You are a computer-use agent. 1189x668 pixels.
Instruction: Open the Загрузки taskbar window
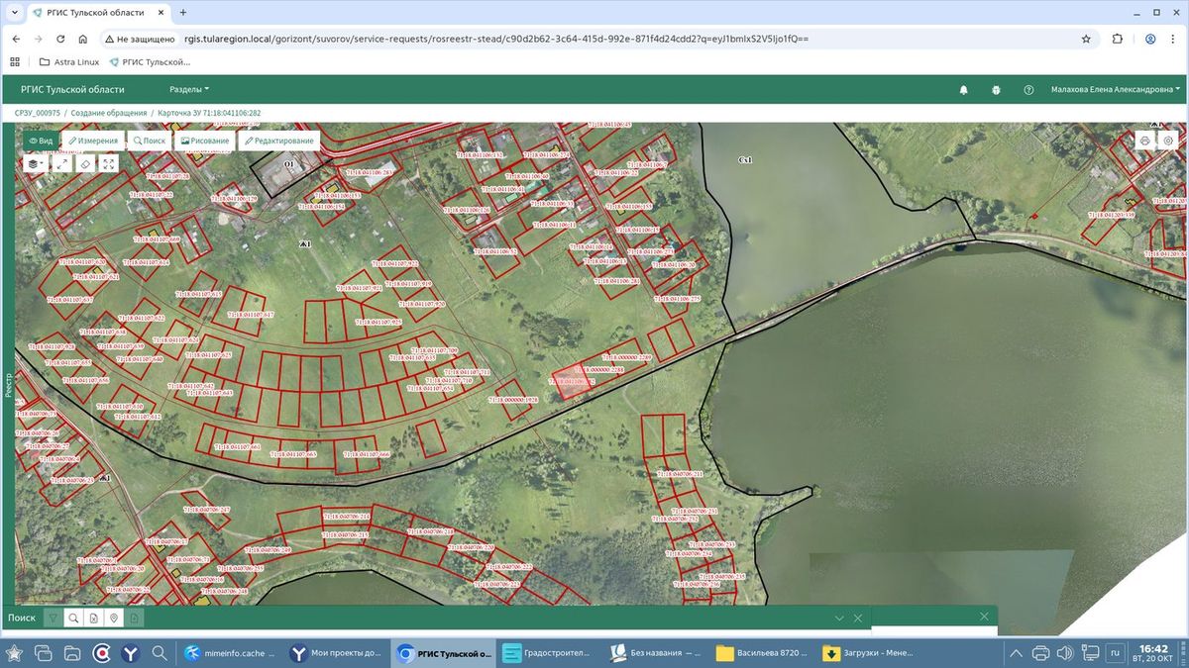tap(867, 653)
